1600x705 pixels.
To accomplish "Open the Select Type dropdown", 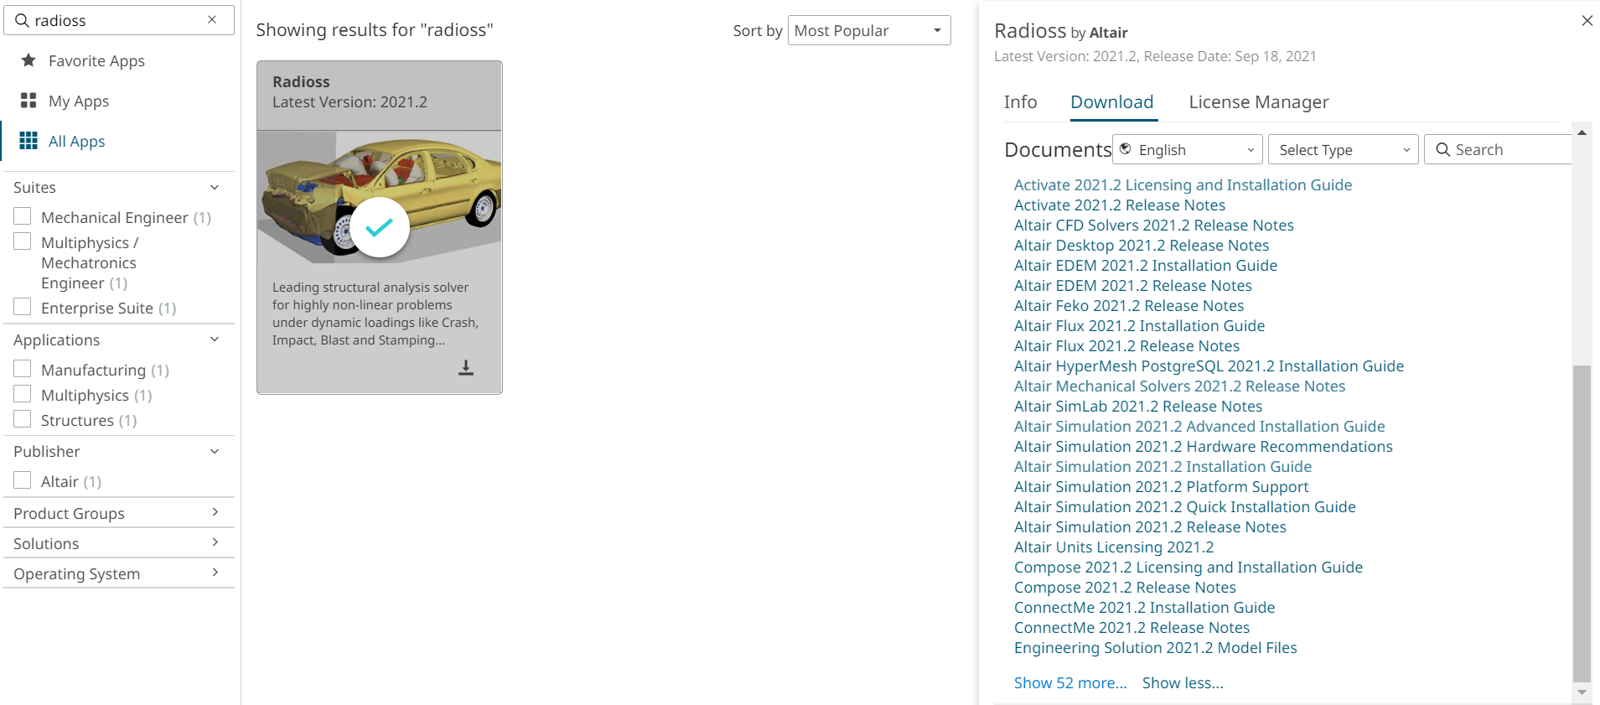I will click(x=1343, y=150).
